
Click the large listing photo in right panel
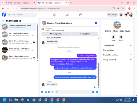click(117, 25)
